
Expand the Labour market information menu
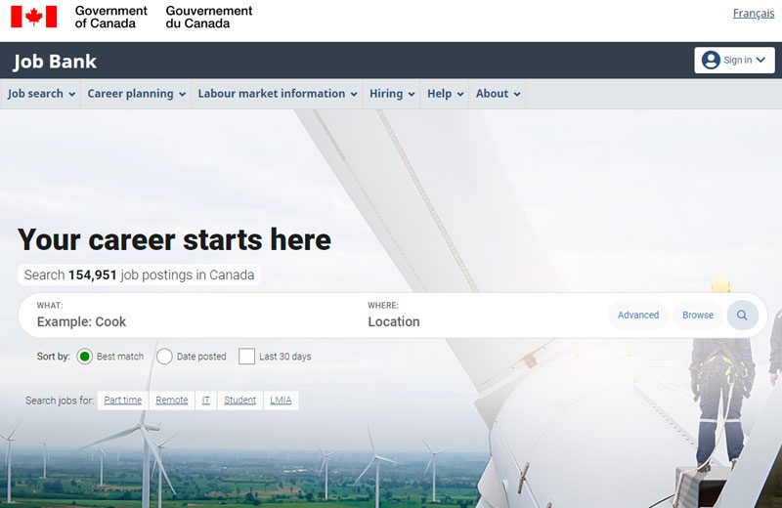pos(278,94)
